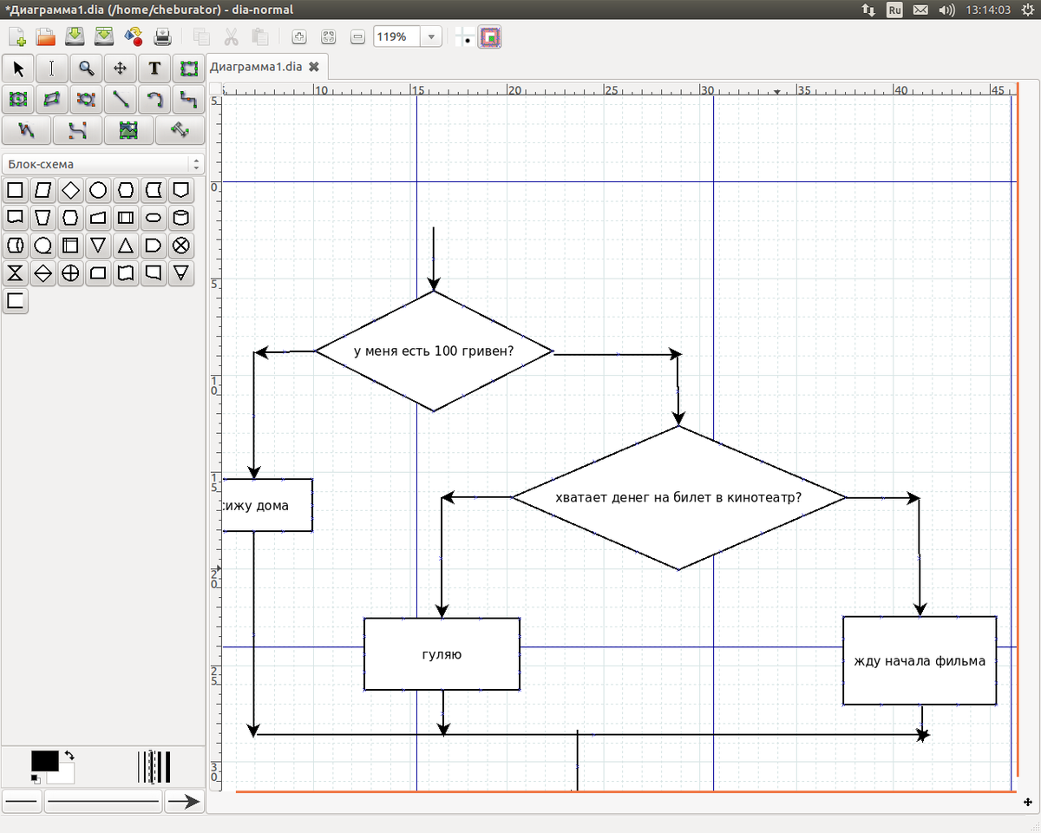Screen dimensions: 1041x833
Task: Select the Text edit cursor tool
Action: tap(52, 69)
